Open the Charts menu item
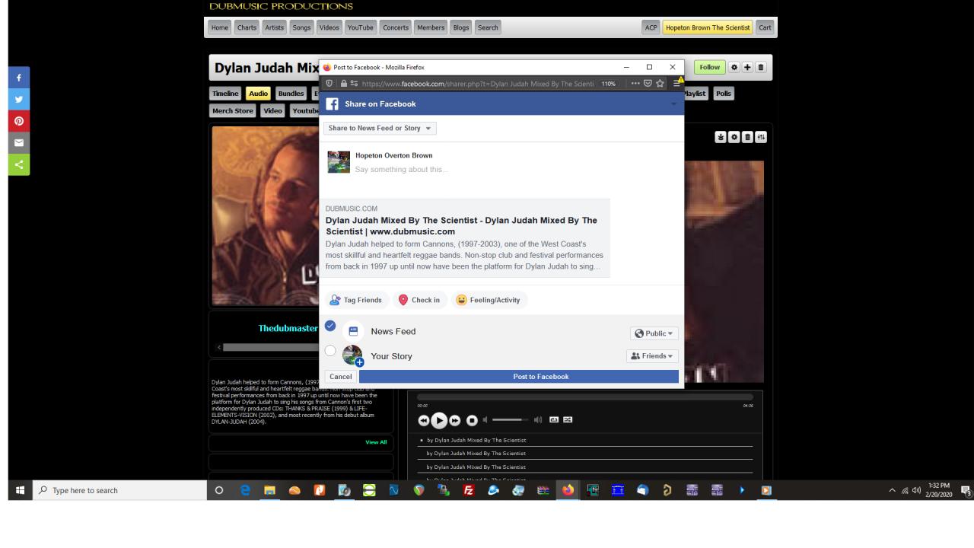974x548 pixels. point(247,28)
